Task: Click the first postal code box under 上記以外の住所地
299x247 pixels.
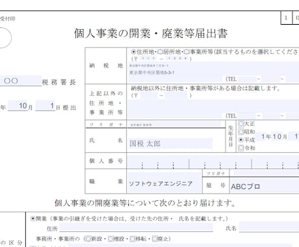Action: [x=149, y=96]
